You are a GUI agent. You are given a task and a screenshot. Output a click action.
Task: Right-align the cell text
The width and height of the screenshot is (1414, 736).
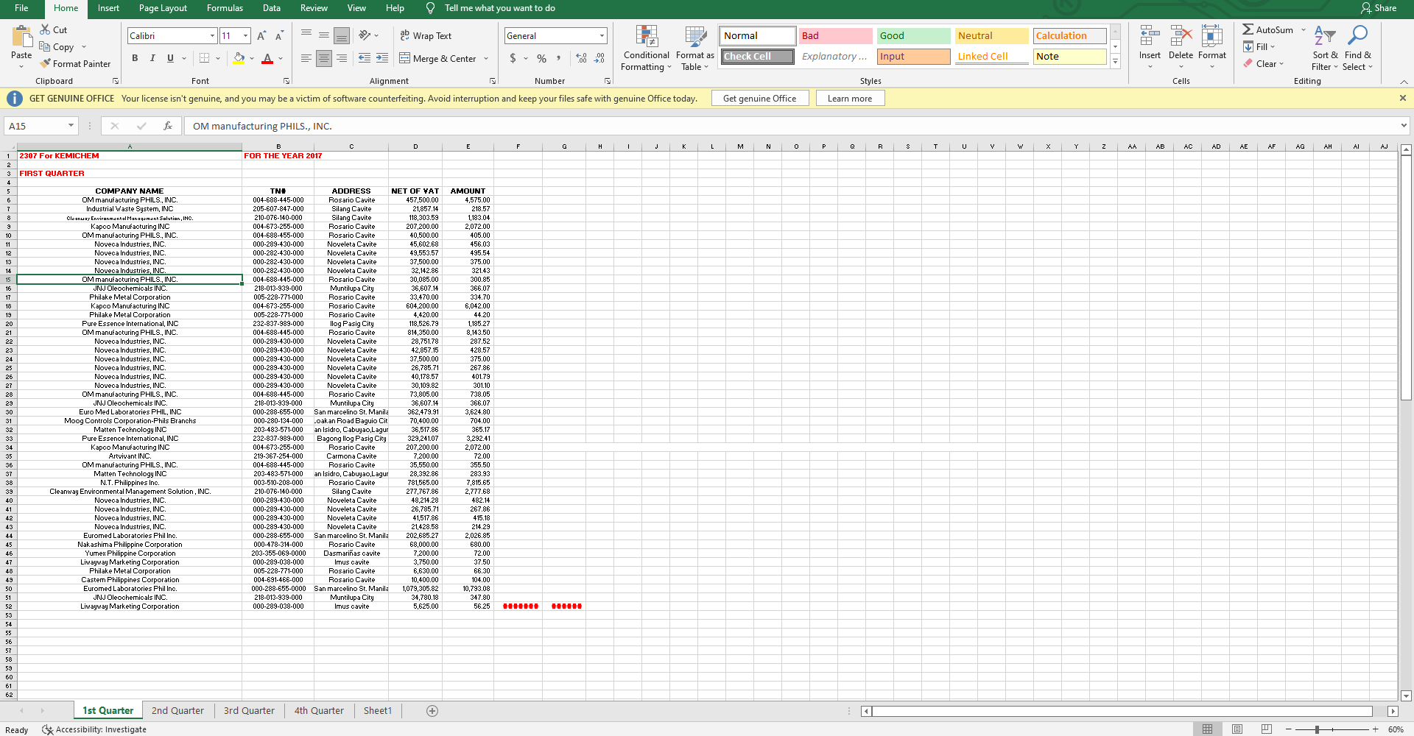342,58
